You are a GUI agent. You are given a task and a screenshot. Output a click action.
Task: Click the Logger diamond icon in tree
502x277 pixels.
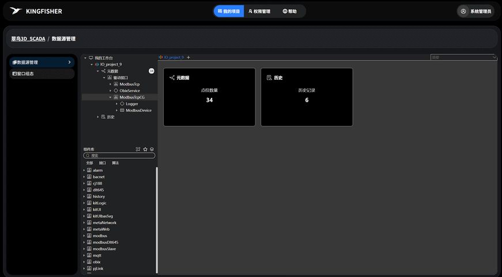[122, 103]
